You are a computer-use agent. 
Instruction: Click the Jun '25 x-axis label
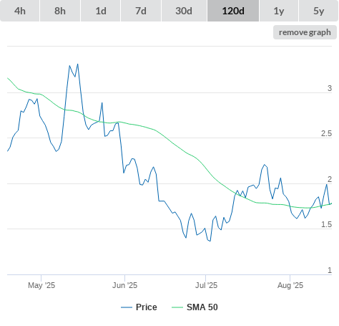click(x=124, y=285)
